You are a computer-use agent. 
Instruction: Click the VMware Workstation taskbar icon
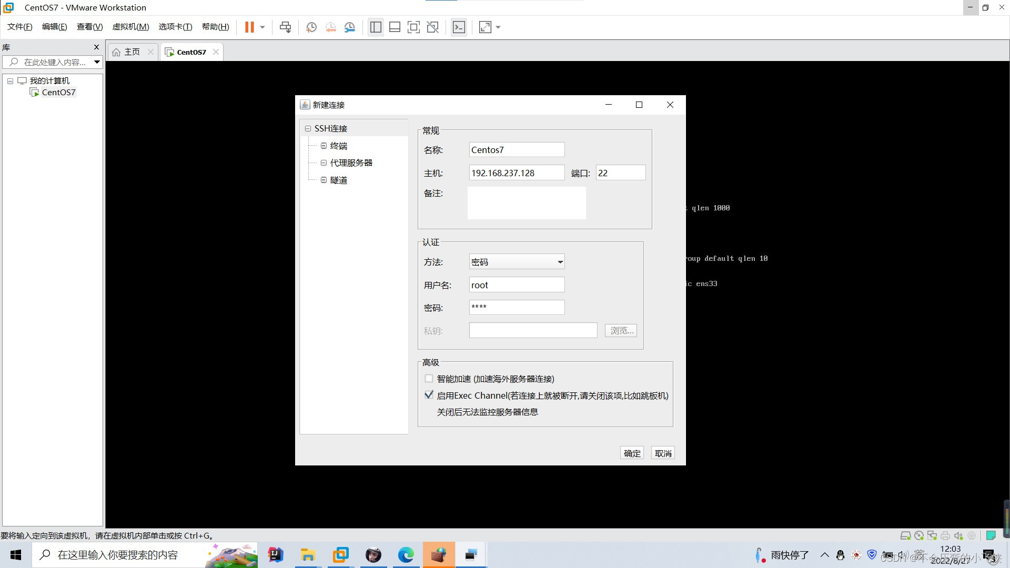340,555
